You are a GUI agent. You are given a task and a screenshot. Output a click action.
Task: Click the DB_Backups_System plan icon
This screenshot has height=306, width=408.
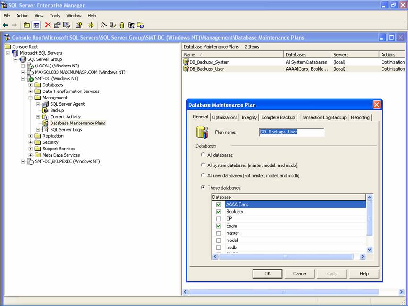(x=186, y=62)
